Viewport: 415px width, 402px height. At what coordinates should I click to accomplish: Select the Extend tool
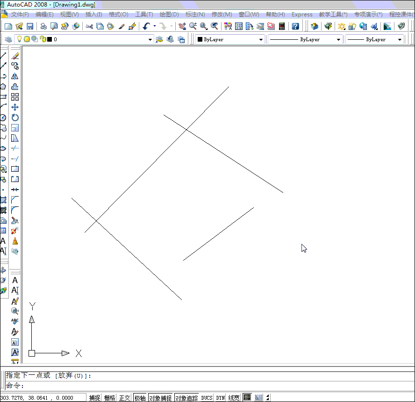click(15, 159)
